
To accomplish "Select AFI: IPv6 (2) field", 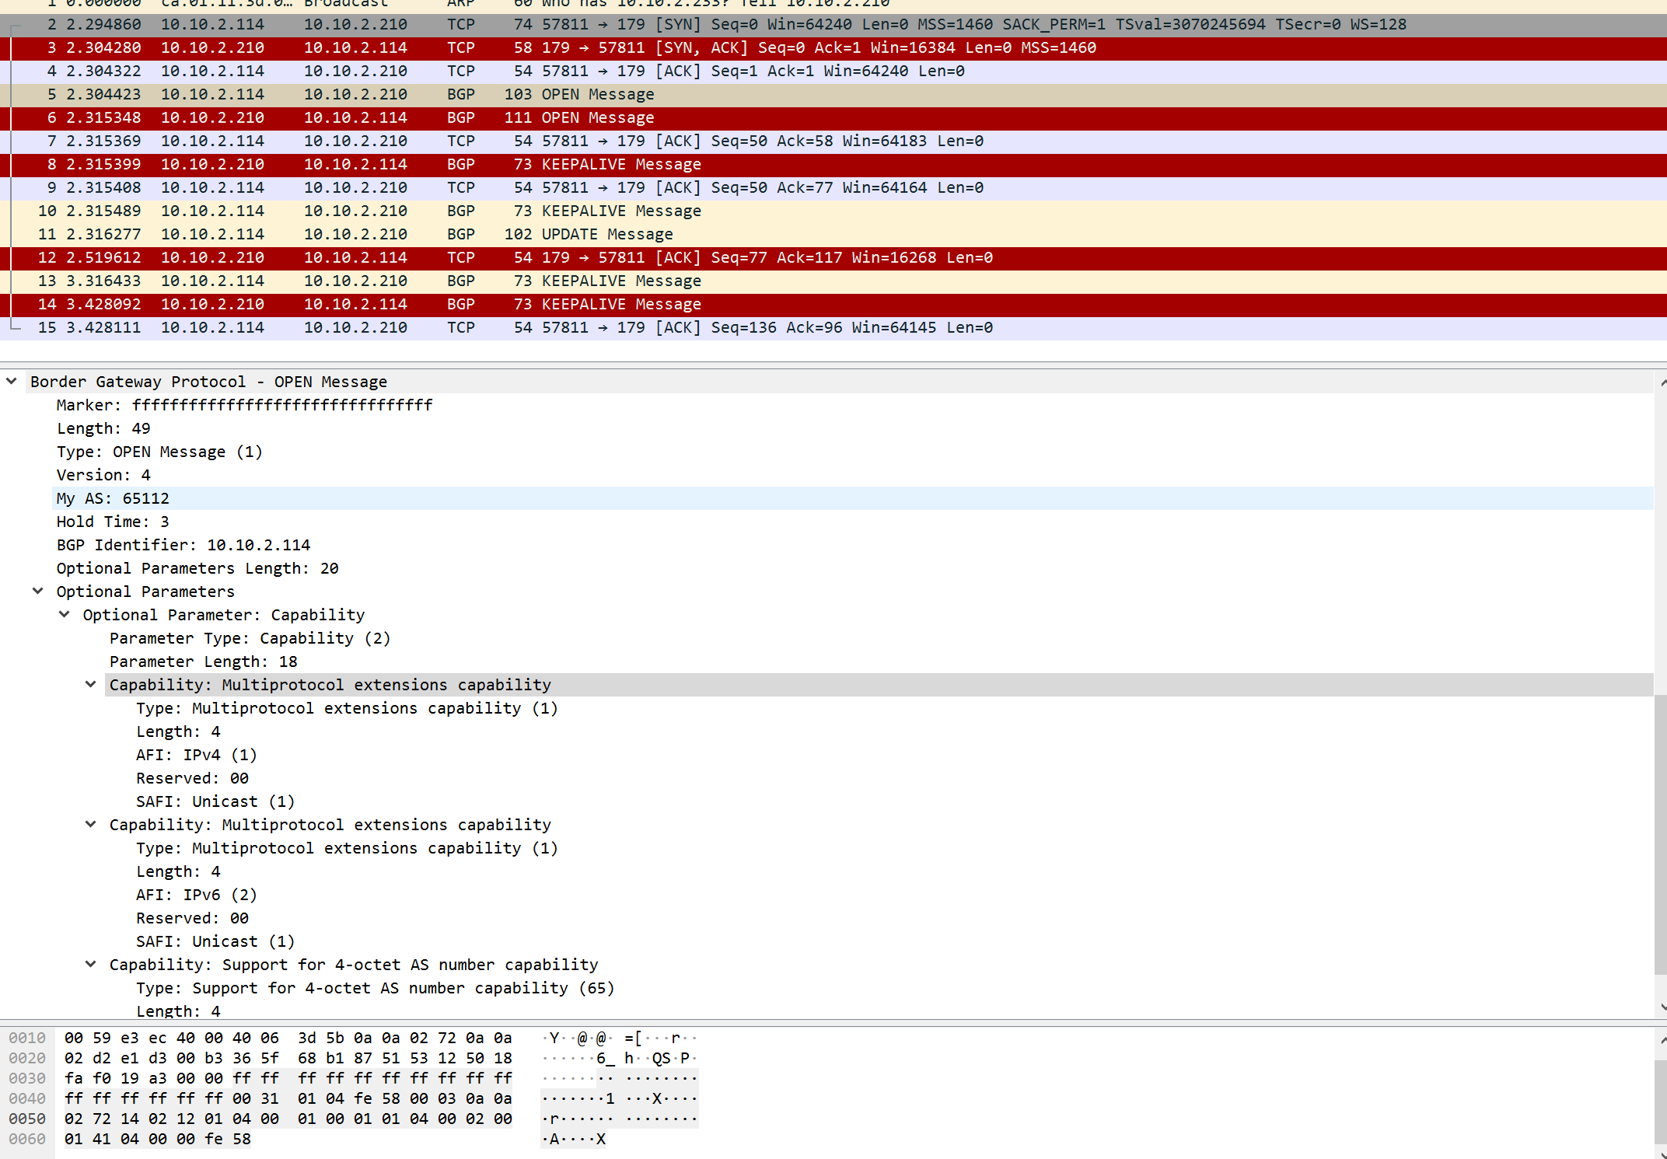I will click(x=196, y=895).
